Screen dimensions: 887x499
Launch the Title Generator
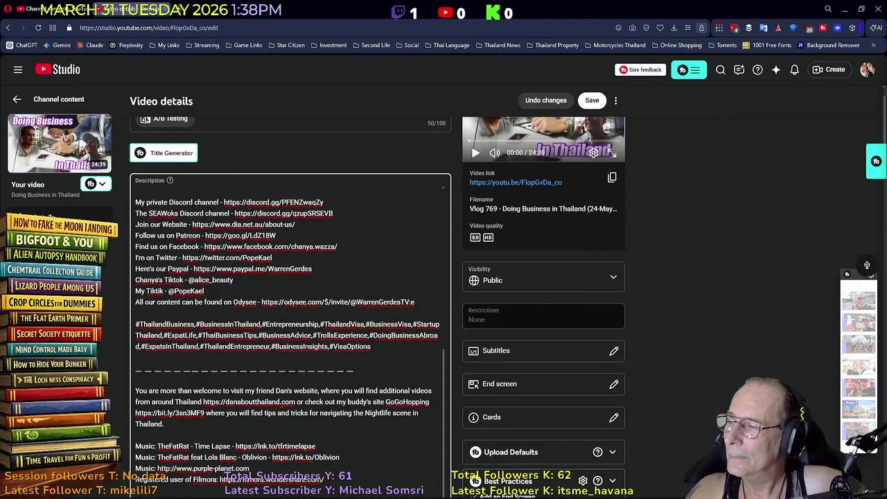tap(164, 153)
